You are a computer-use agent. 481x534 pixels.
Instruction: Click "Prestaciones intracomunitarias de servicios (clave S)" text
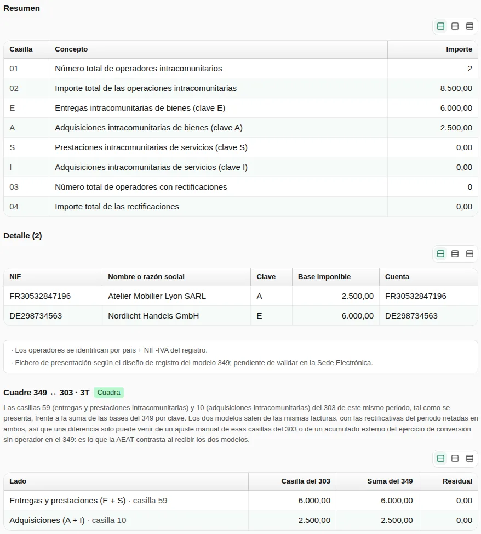pyautogui.click(x=151, y=147)
